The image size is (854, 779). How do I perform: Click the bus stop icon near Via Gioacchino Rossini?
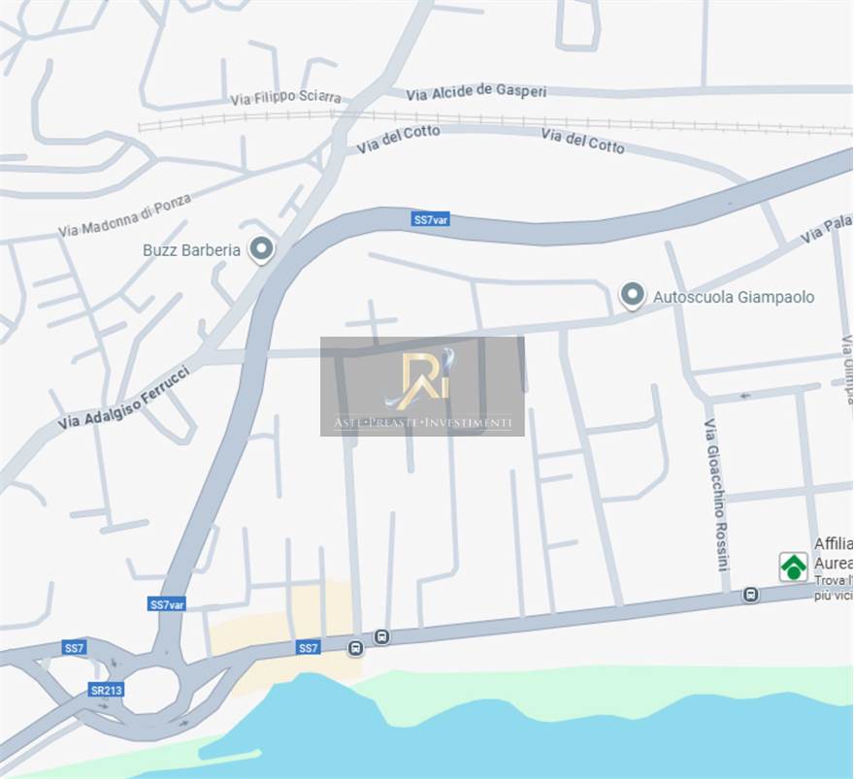coord(750,595)
